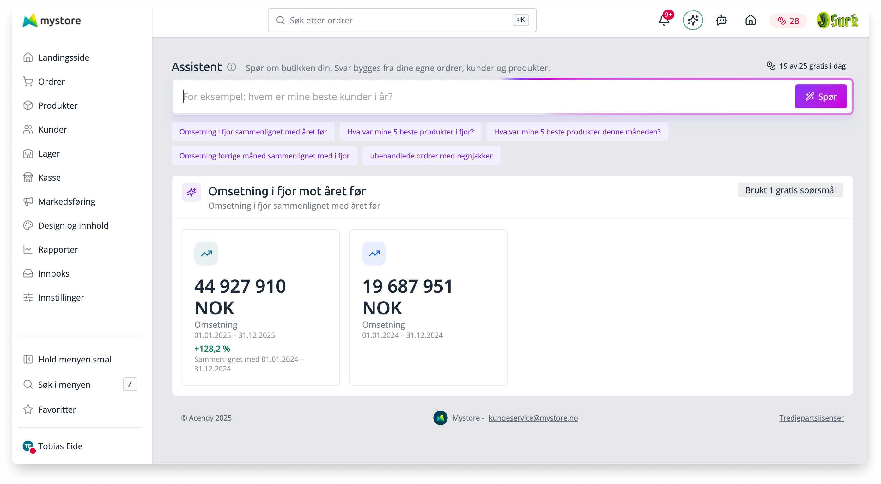Click the © Acendy 2025 footer text

pyautogui.click(x=206, y=418)
